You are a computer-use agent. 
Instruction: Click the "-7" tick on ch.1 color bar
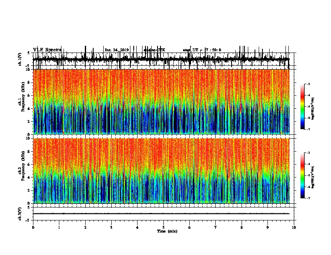click(308, 129)
